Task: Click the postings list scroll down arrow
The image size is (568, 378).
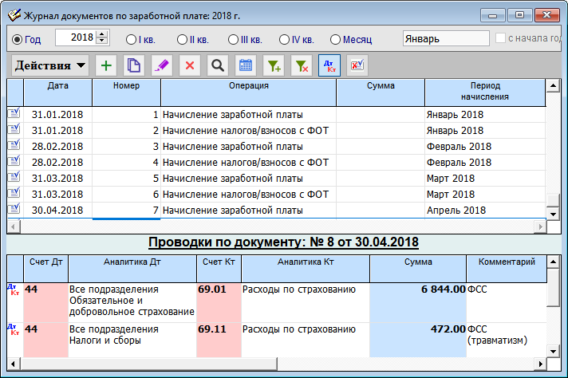Action: (553, 351)
